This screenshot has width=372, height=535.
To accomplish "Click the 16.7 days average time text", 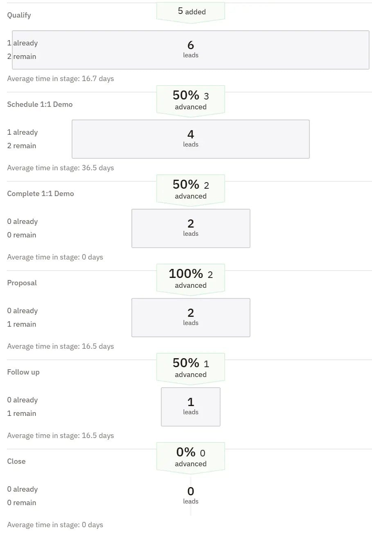I will (61, 79).
